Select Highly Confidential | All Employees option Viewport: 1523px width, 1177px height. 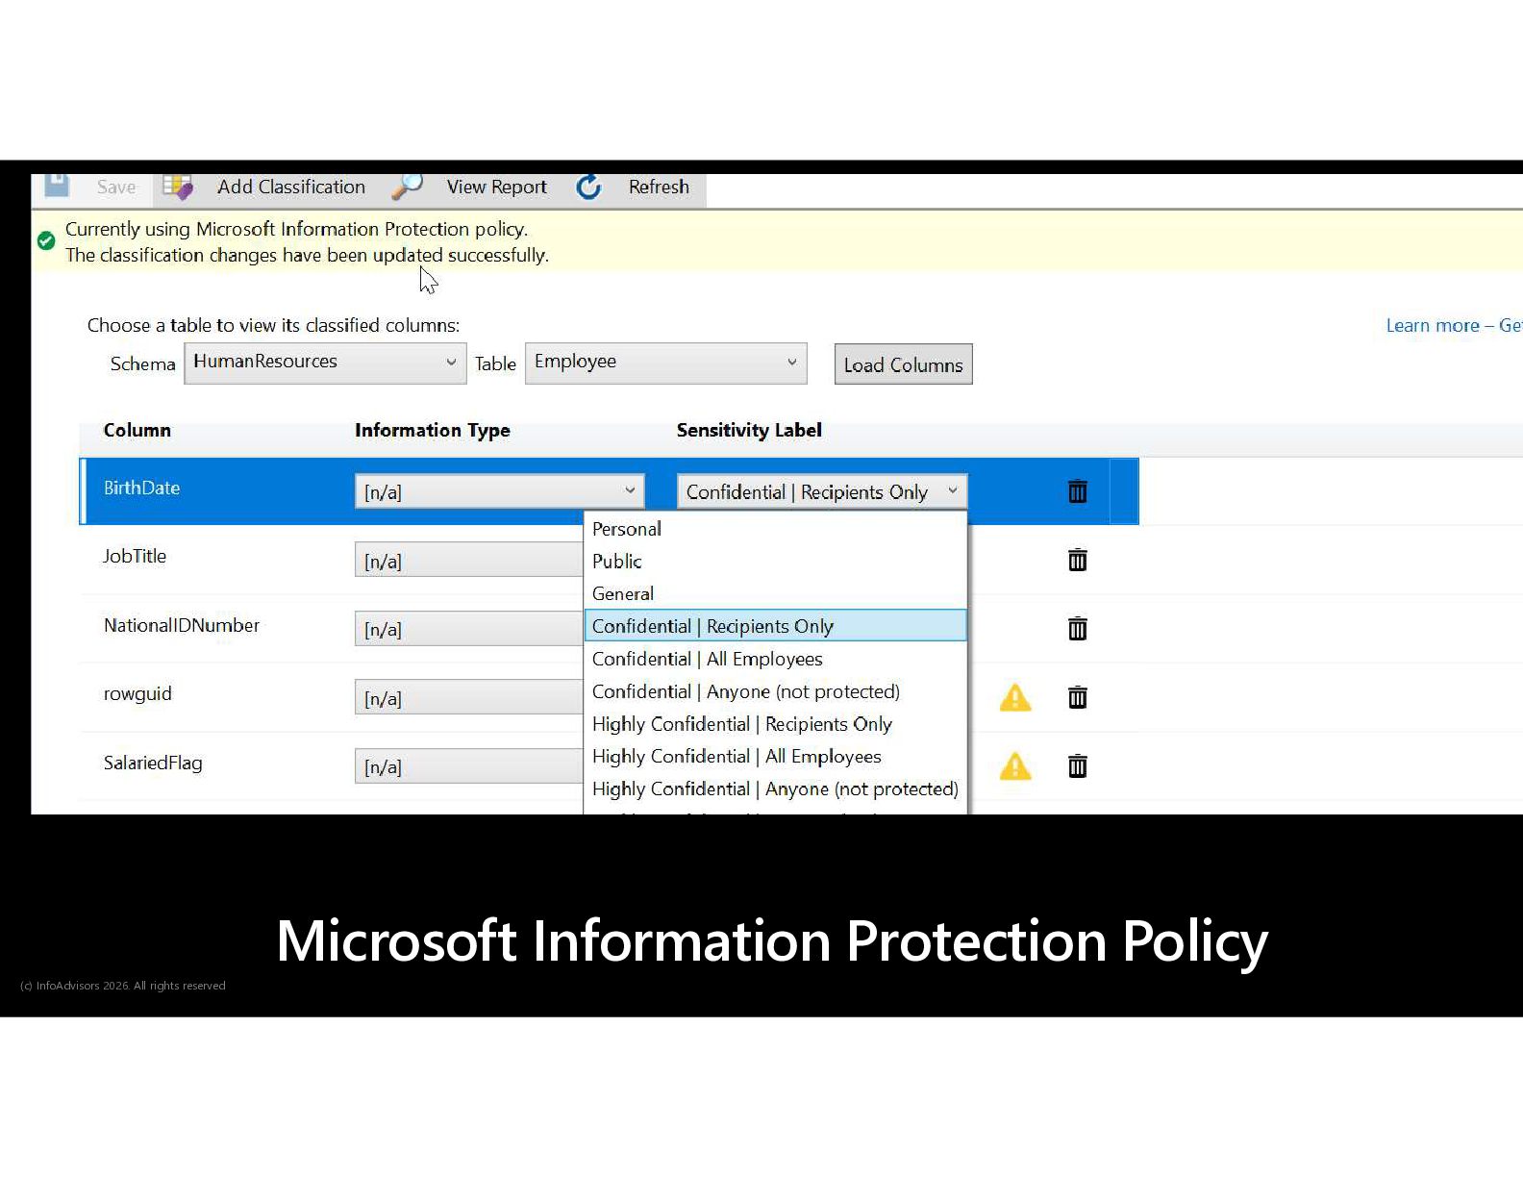tap(775, 757)
